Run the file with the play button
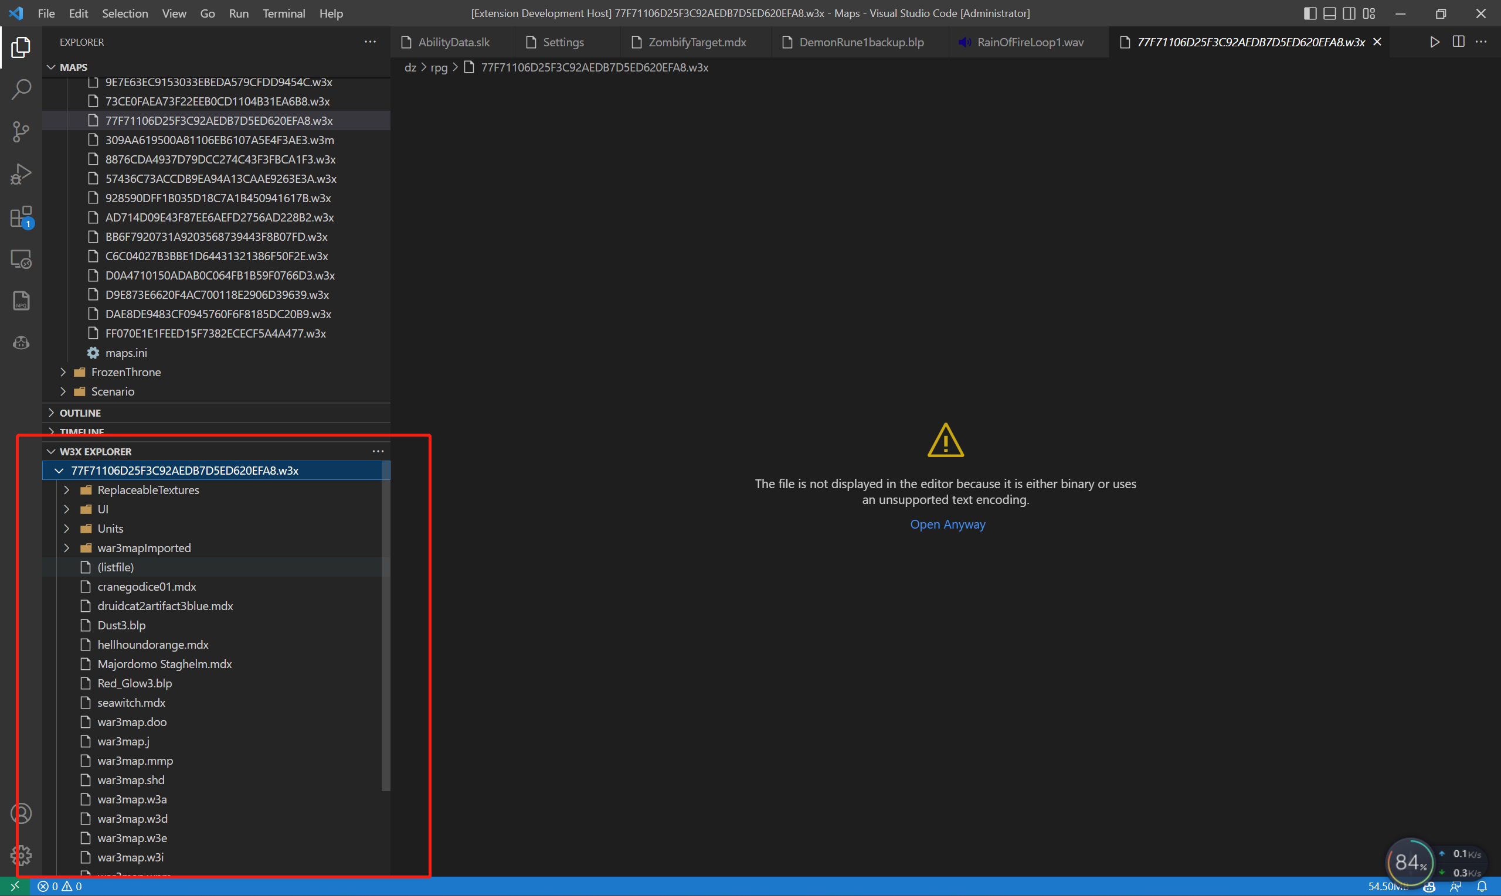The image size is (1501, 896). click(x=1435, y=42)
